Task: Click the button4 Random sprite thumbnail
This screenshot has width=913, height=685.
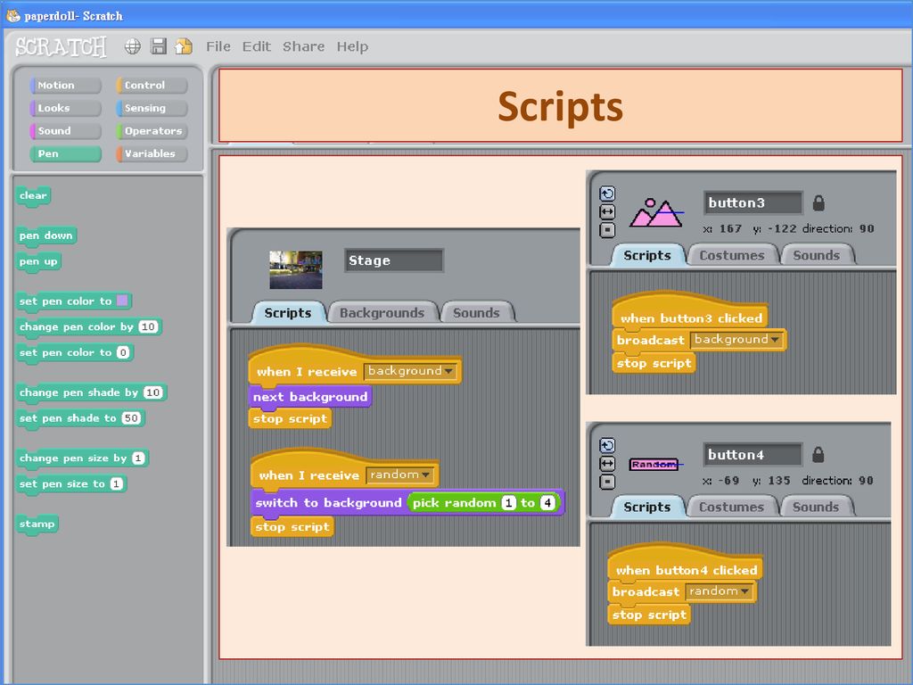Action: click(x=655, y=464)
